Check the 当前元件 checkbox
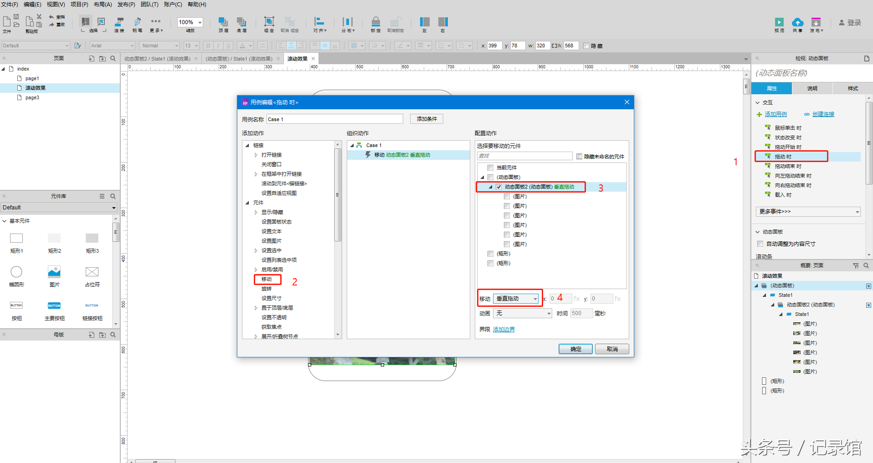The width and height of the screenshot is (873, 463). tap(491, 168)
